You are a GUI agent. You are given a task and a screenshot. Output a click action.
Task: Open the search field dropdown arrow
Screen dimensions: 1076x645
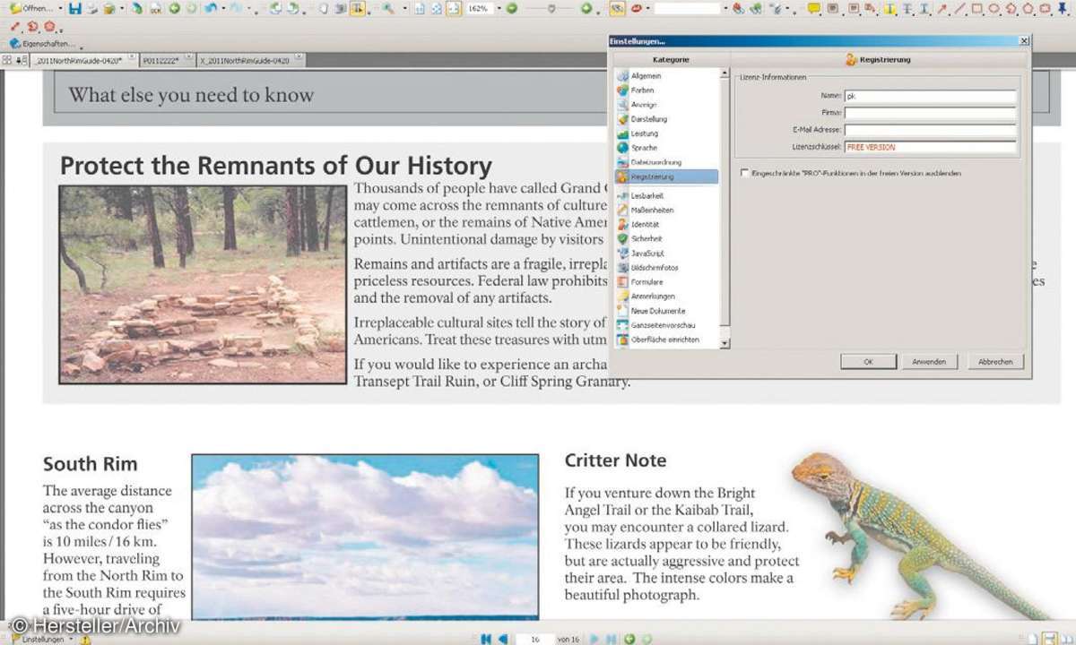point(725,8)
